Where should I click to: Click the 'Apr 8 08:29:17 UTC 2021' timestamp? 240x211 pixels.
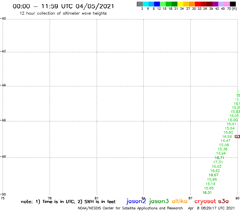211,208
